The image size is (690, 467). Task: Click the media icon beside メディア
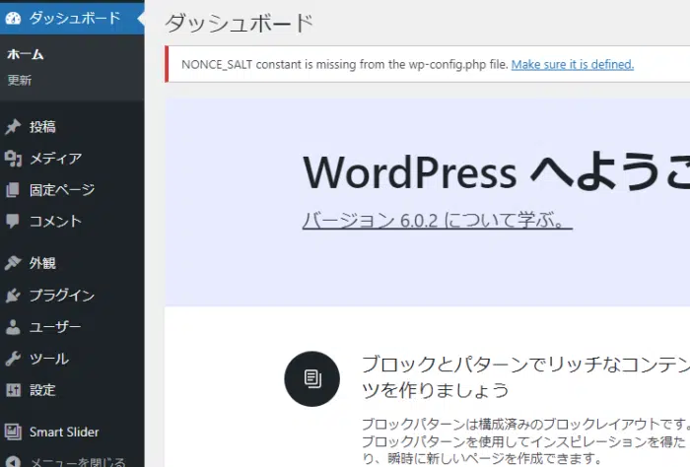click(13, 159)
